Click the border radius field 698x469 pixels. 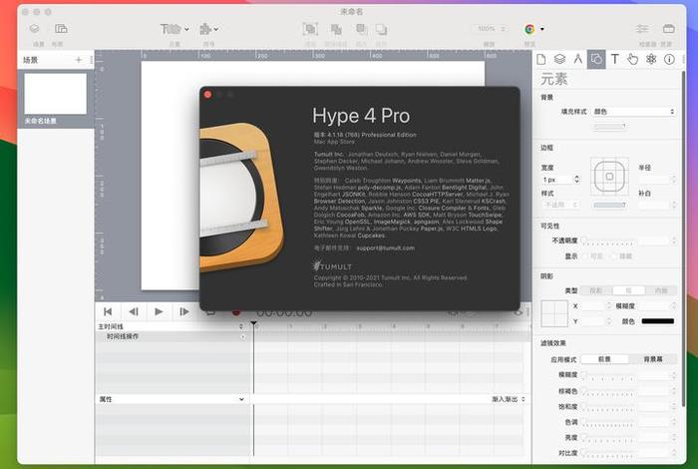pyautogui.click(x=654, y=179)
